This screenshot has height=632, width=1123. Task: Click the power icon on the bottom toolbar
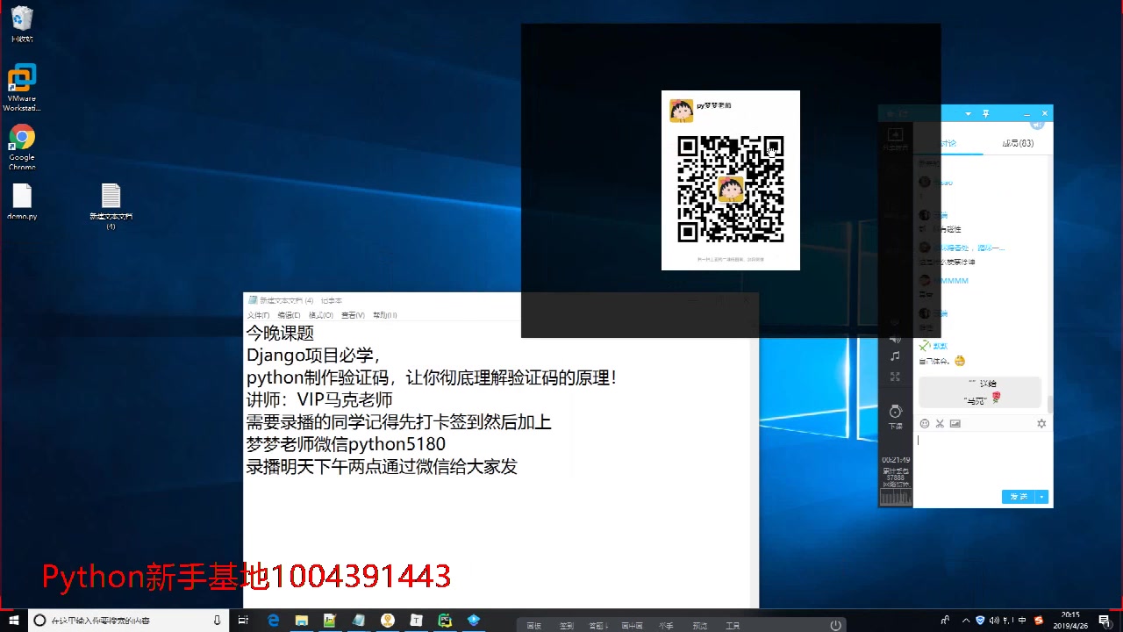(x=835, y=625)
